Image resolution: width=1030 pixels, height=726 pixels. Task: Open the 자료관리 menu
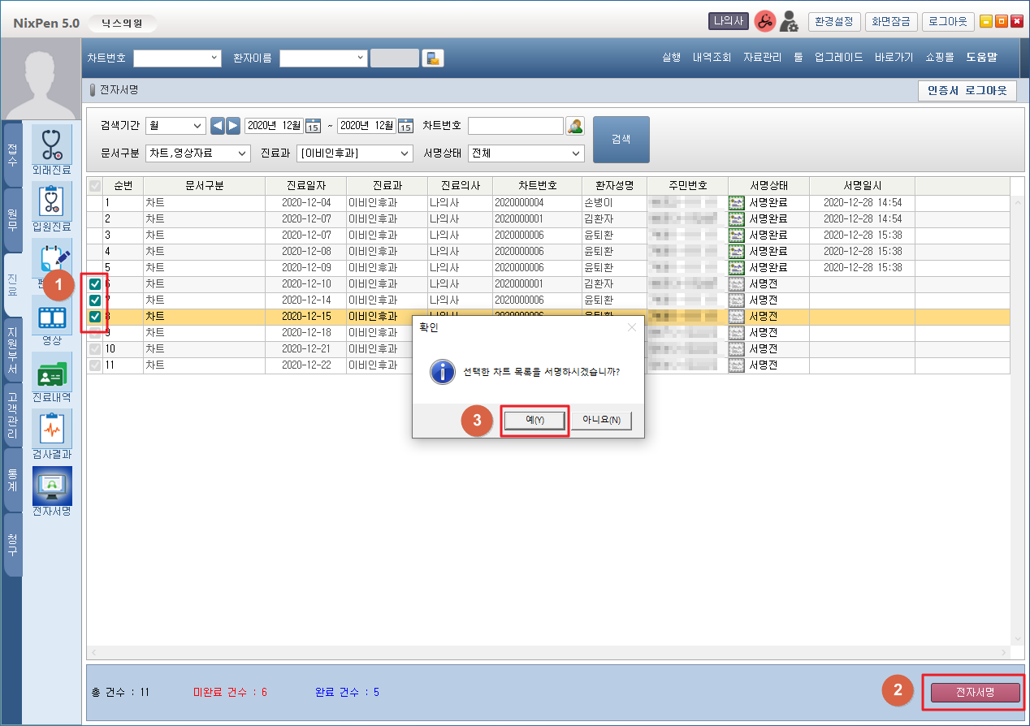pyautogui.click(x=762, y=58)
